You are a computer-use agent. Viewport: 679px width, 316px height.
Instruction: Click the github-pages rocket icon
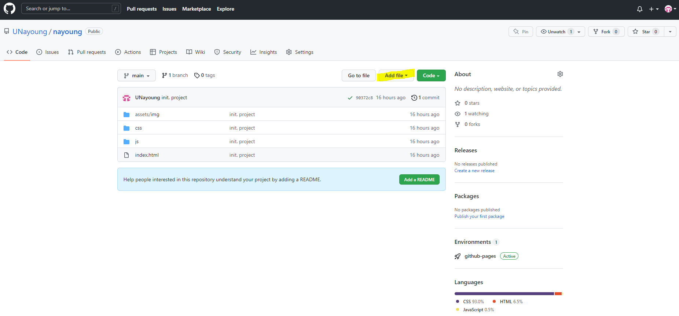[x=458, y=256]
